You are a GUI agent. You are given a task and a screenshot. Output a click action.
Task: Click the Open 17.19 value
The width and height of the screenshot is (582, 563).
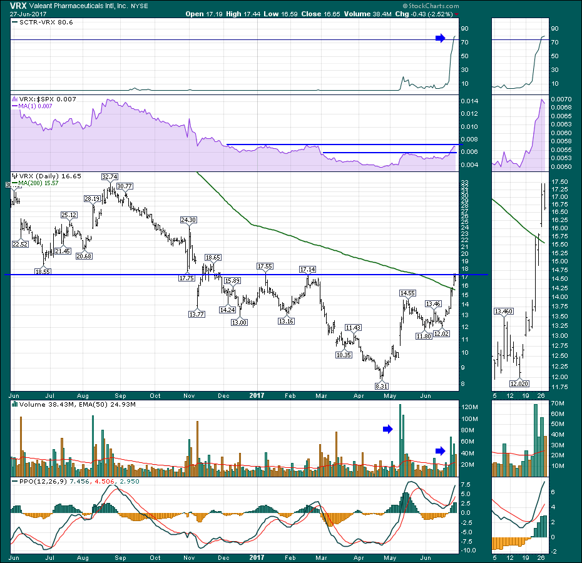click(x=204, y=14)
